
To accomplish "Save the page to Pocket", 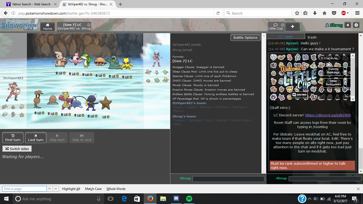I will 334,13.
